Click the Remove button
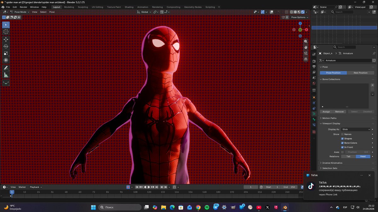This screenshot has width=378, height=212. click(x=340, y=111)
